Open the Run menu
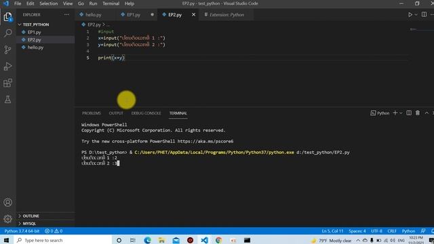This screenshot has width=434, height=244. tap(93, 3)
